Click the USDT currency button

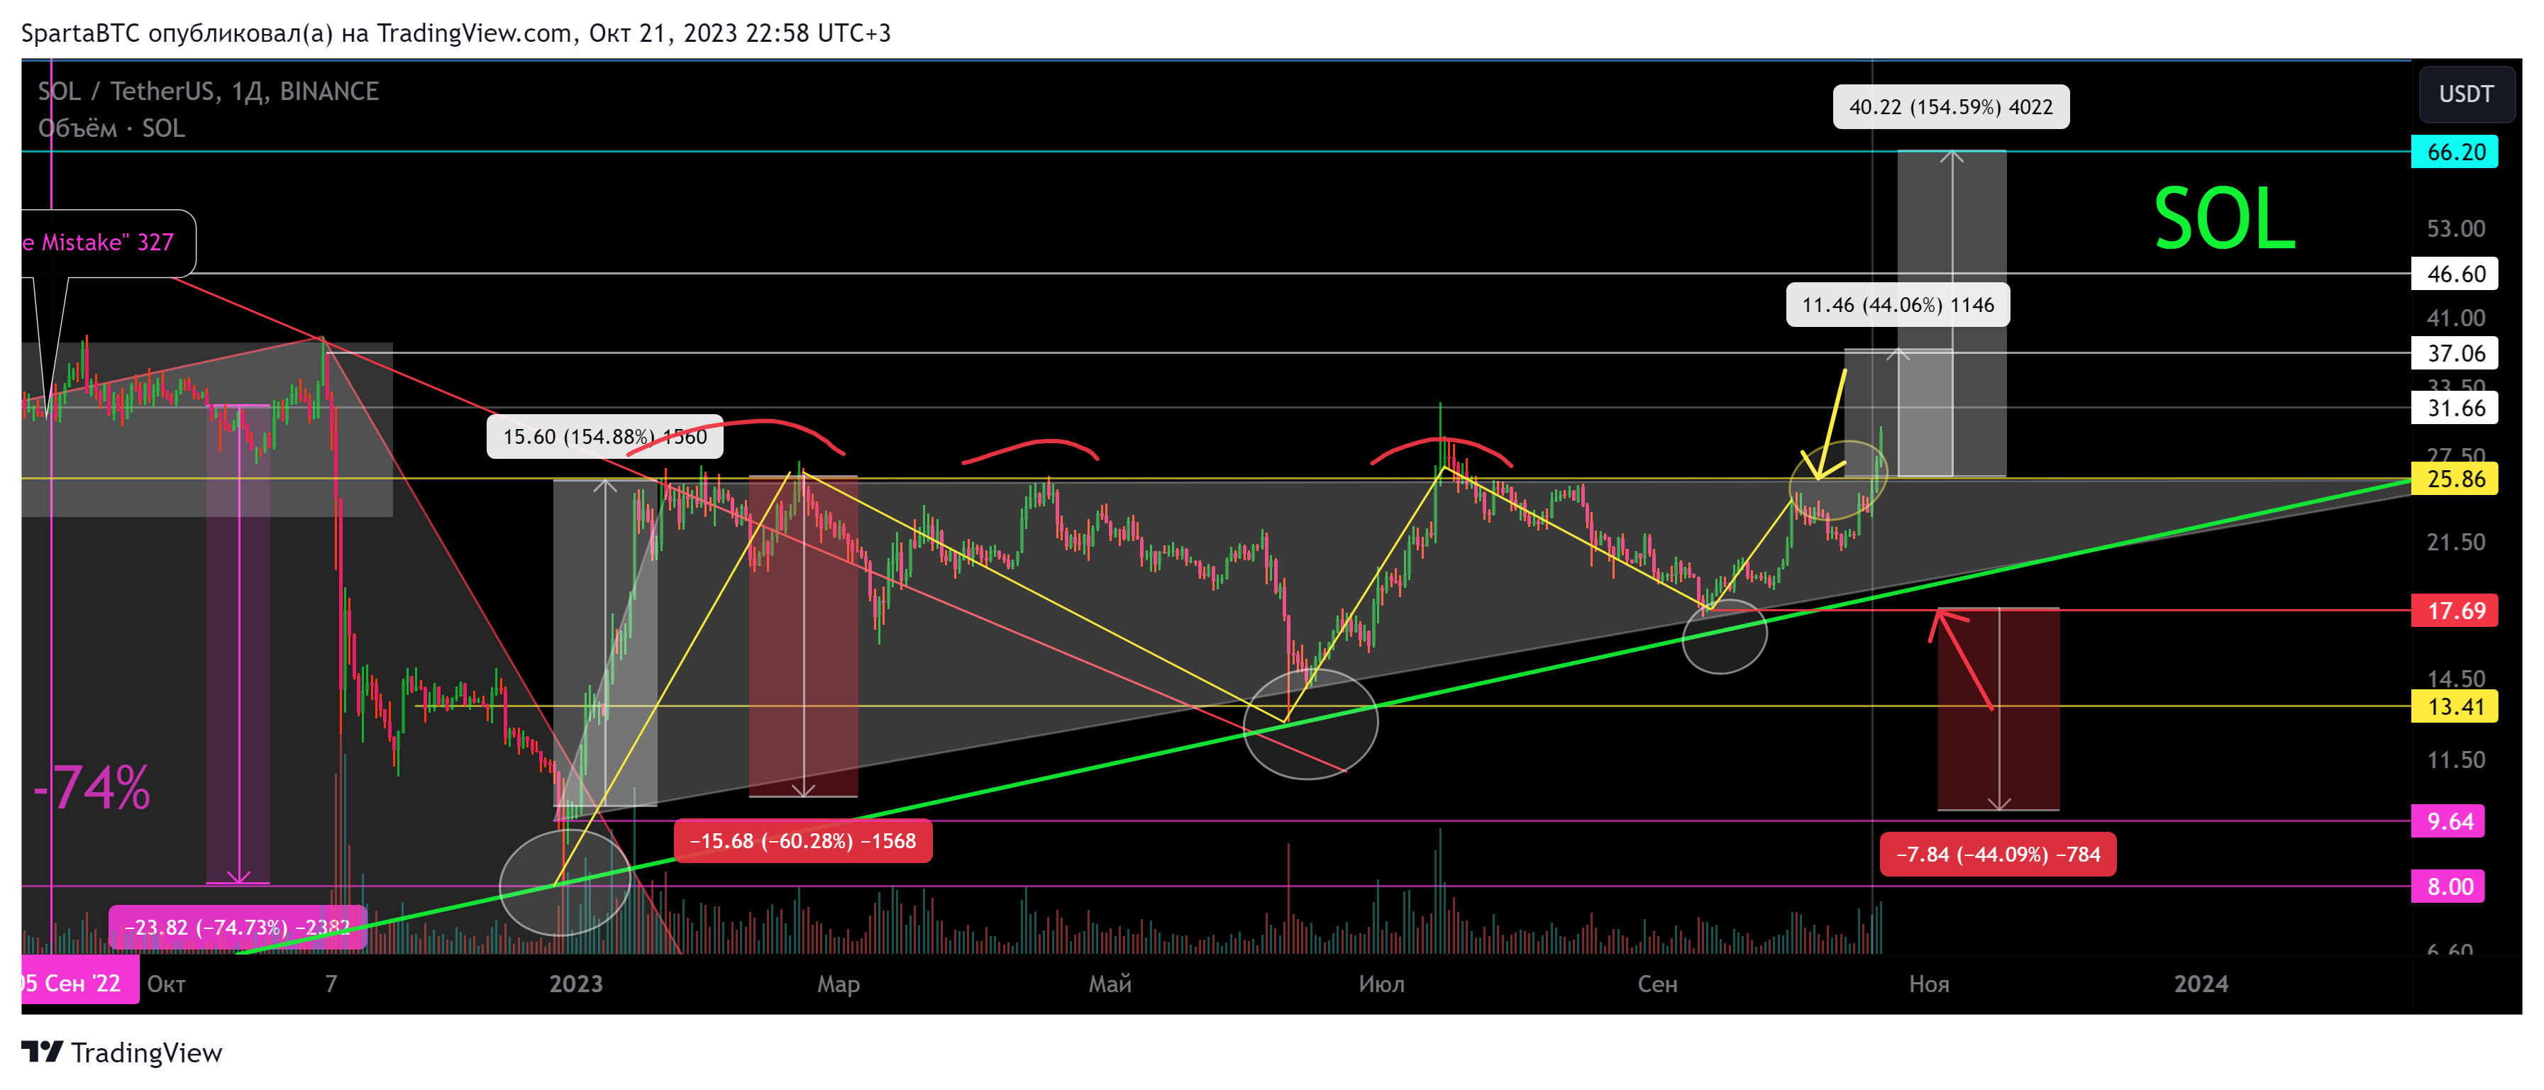pyautogui.click(x=2466, y=94)
